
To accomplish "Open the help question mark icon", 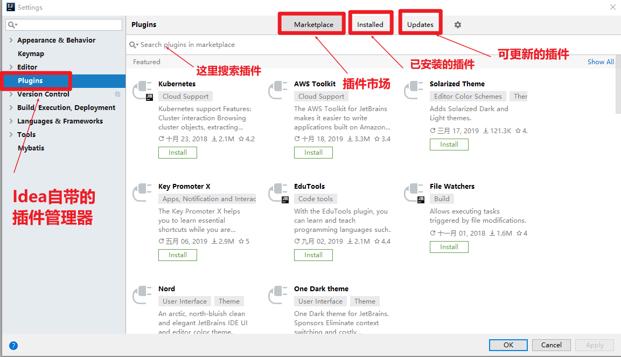I will pyautogui.click(x=13, y=346).
